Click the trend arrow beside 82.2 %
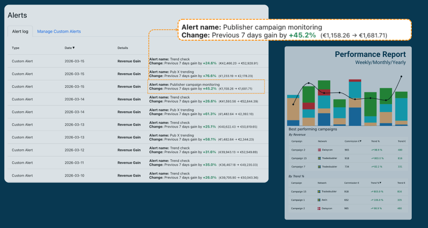428x228 pixels. click(x=372, y=167)
